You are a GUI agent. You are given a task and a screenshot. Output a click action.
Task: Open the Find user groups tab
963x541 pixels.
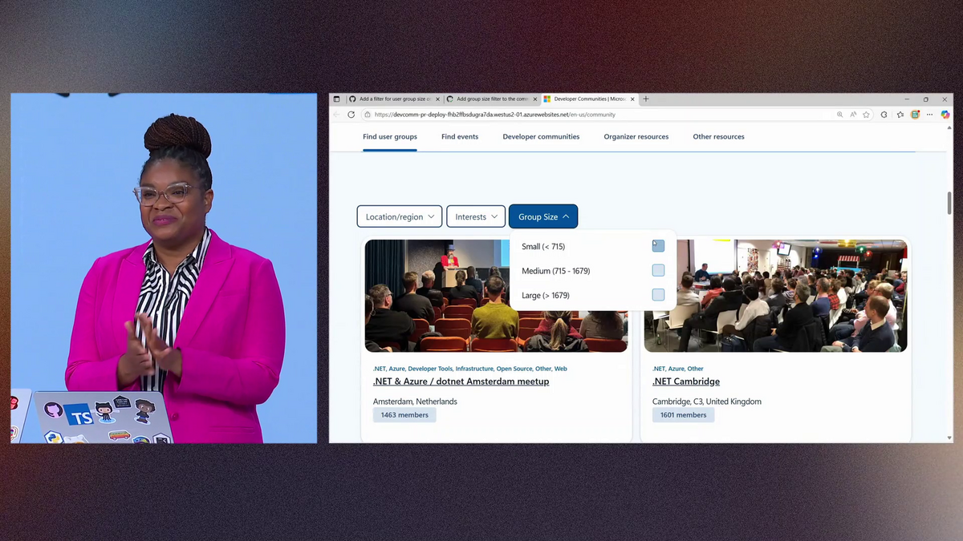tap(390, 137)
